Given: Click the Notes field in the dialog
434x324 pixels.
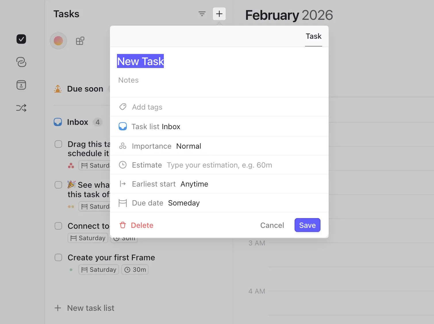Looking at the screenshot, I should [128, 80].
